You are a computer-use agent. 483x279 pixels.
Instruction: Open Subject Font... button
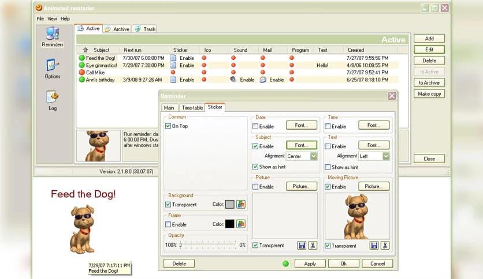(302, 145)
